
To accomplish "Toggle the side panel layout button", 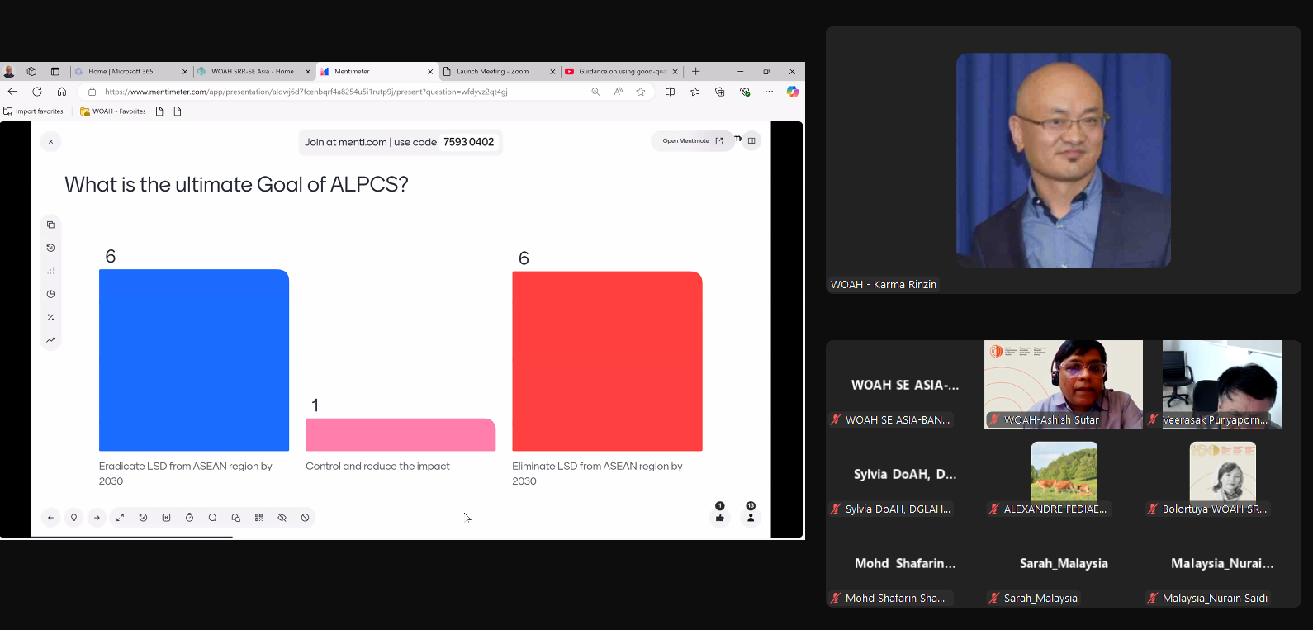I will coord(751,141).
